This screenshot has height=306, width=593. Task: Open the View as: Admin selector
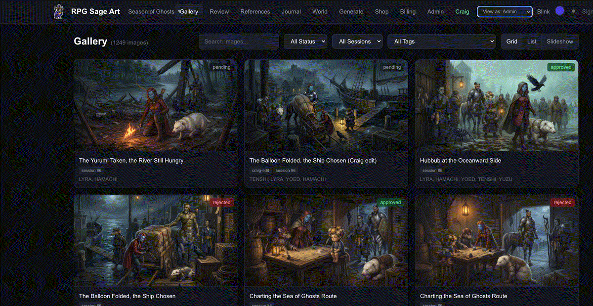[504, 11]
